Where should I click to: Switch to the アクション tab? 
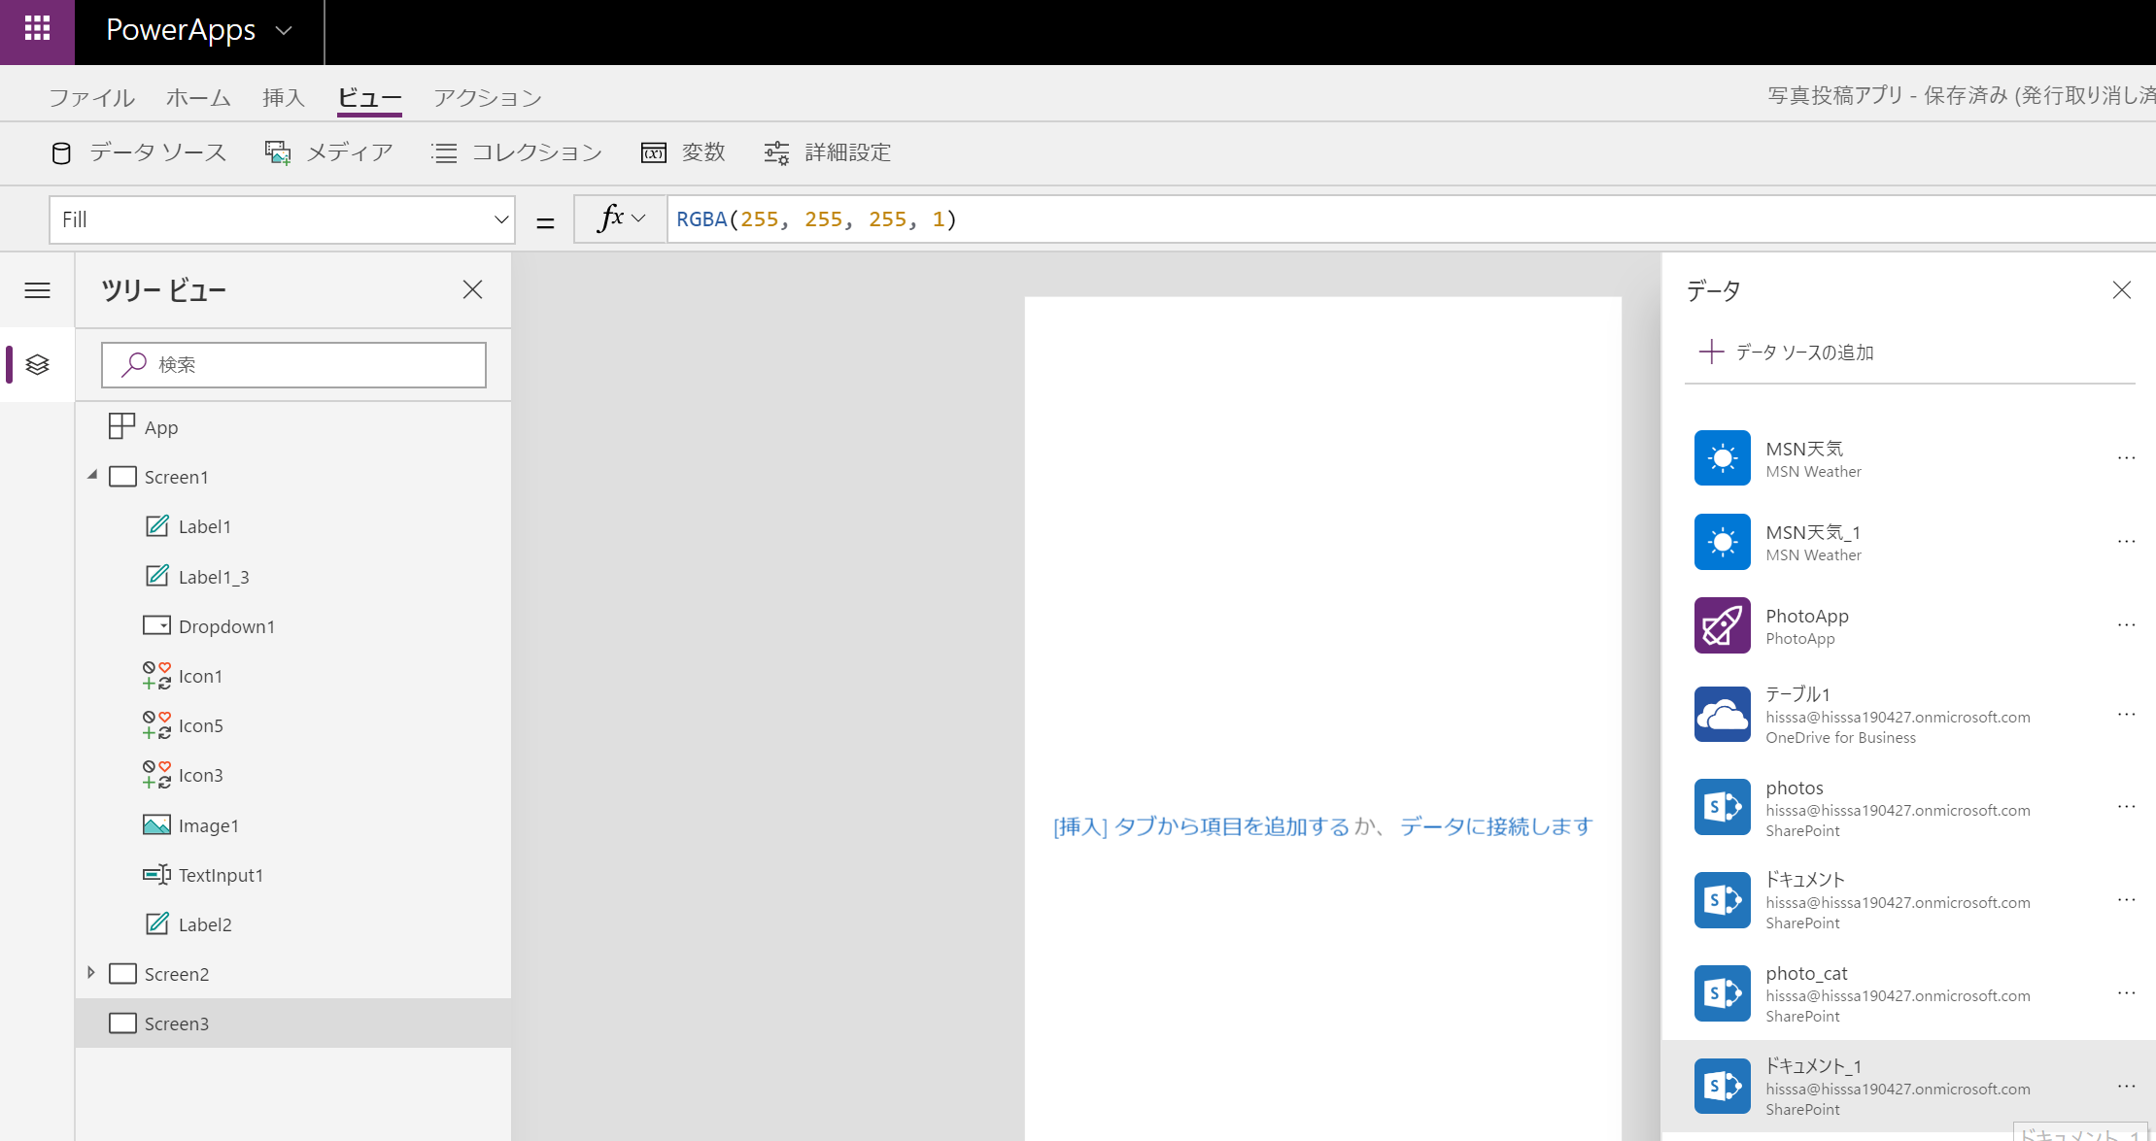coord(487,98)
